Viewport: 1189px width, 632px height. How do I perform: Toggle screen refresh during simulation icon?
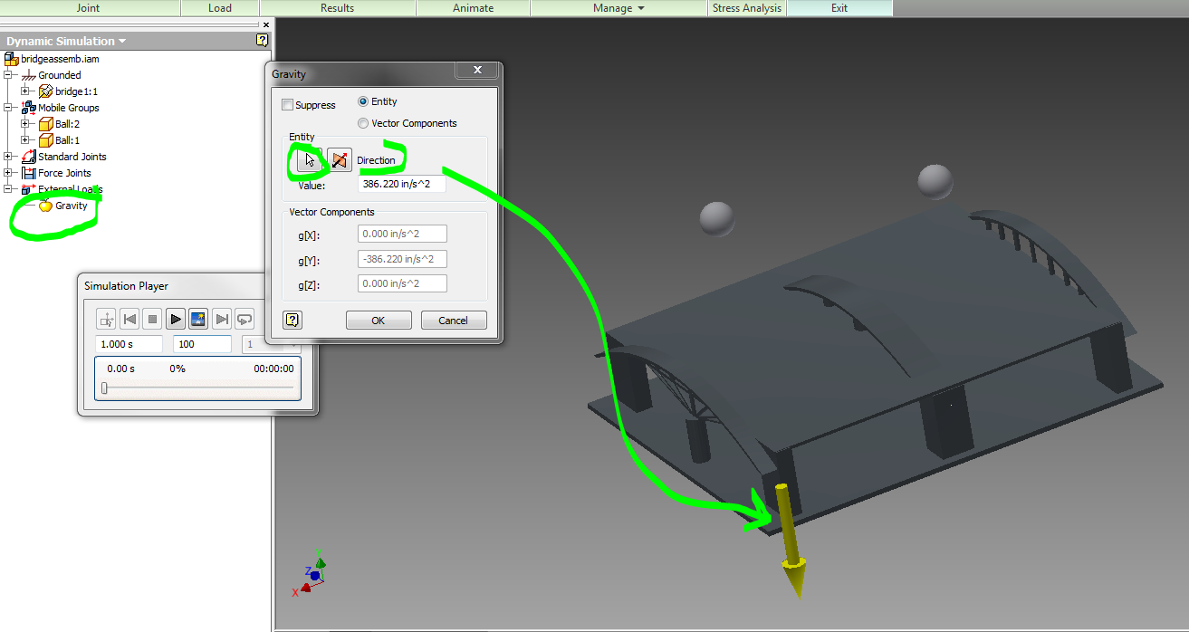coord(198,319)
